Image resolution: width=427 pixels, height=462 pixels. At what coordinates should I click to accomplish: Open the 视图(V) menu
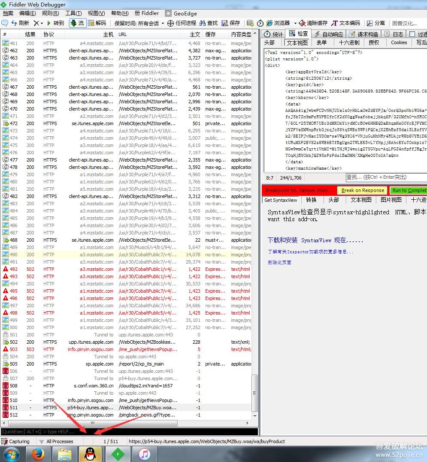(x=96, y=13)
